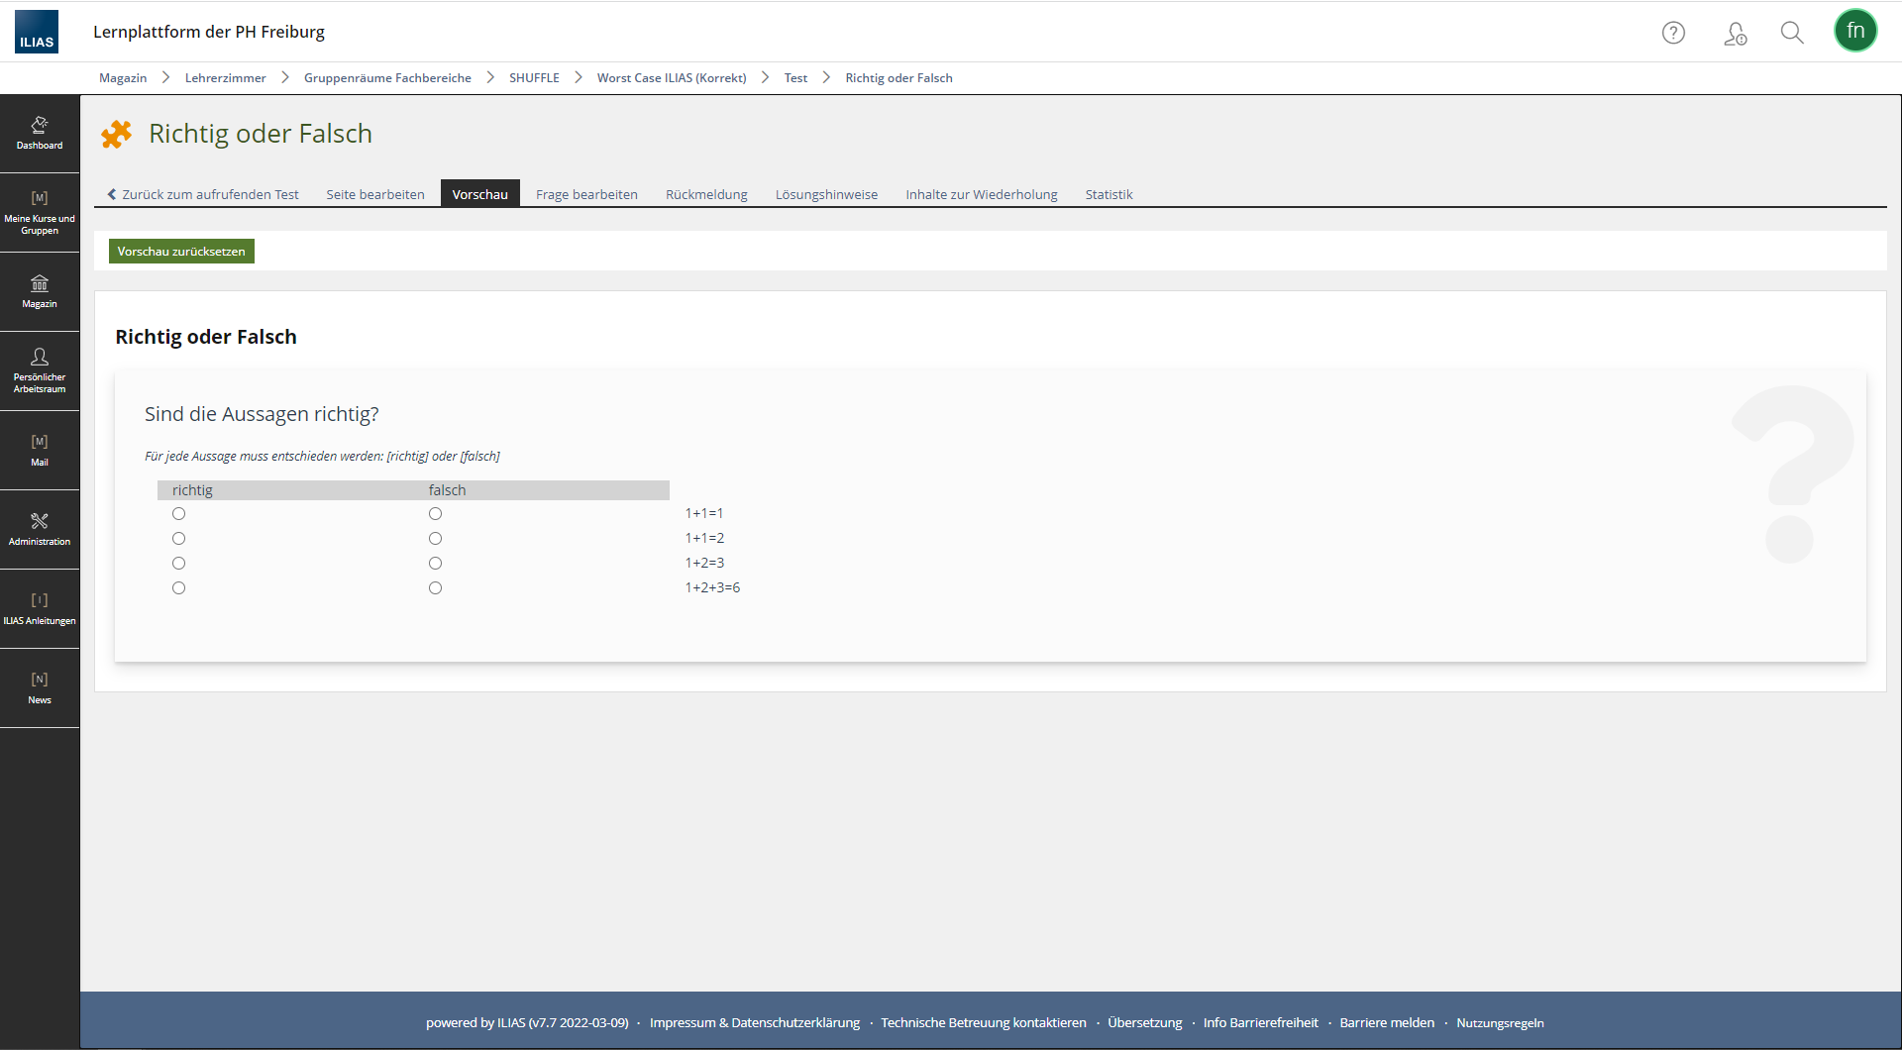Image resolution: width=1902 pixels, height=1050 pixels.
Task: Open the user avatar menu 'fn'
Action: pyautogui.click(x=1854, y=31)
